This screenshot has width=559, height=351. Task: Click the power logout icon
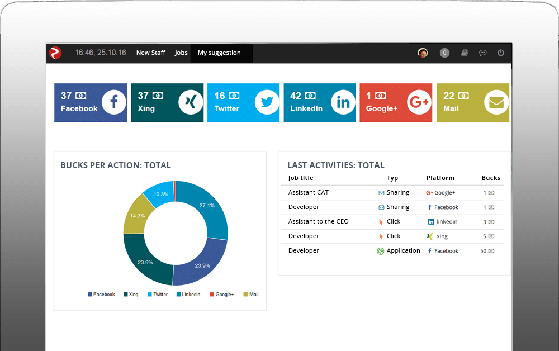click(x=501, y=53)
